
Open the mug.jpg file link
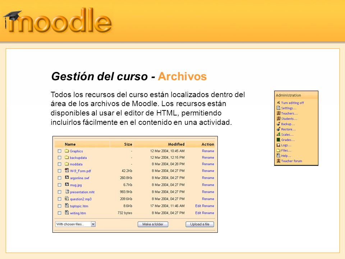(x=76, y=185)
